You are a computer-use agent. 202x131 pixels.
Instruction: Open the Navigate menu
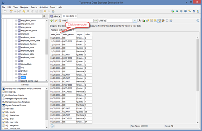[24, 7]
